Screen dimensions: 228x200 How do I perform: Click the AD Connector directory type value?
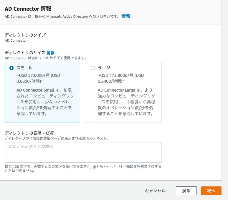coord(16,40)
